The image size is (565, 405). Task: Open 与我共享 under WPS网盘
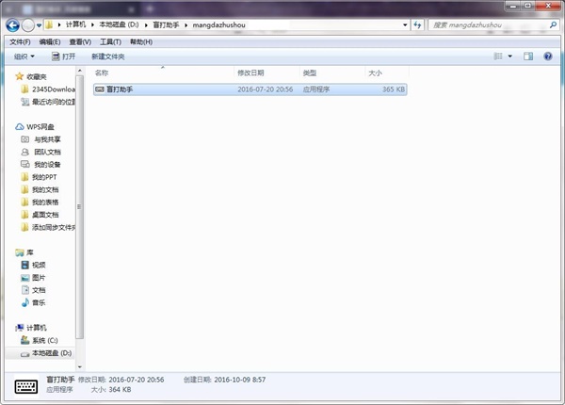click(x=40, y=139)
